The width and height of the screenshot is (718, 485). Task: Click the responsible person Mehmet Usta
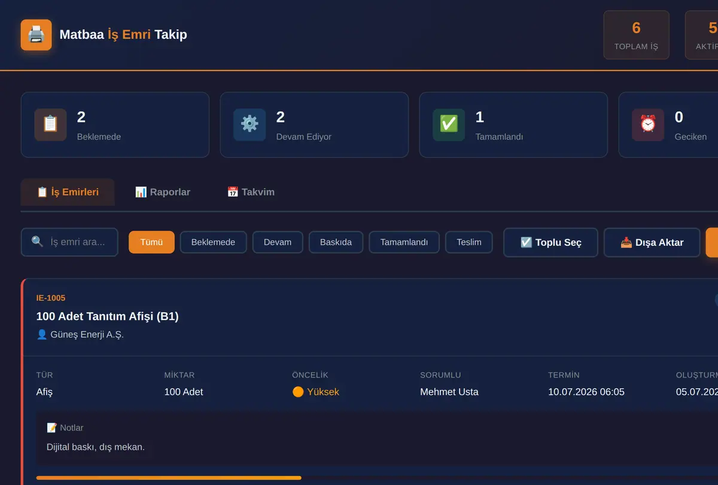pos(449,392)
